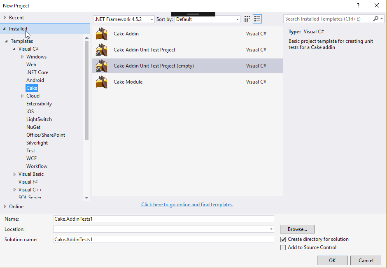Viewport: 387px width, 268px height.
Task: Select the Android category
Action: click(35, 80)
